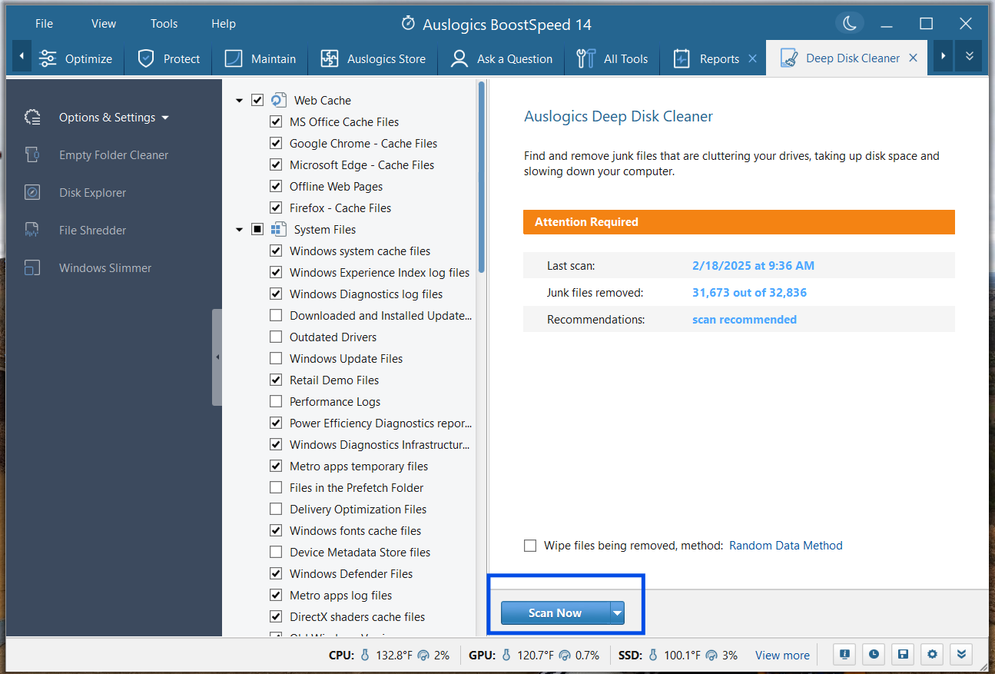The image size is (995, 674).
Task: Launch the Windows Slimmer tool
Action: [104, 267]
